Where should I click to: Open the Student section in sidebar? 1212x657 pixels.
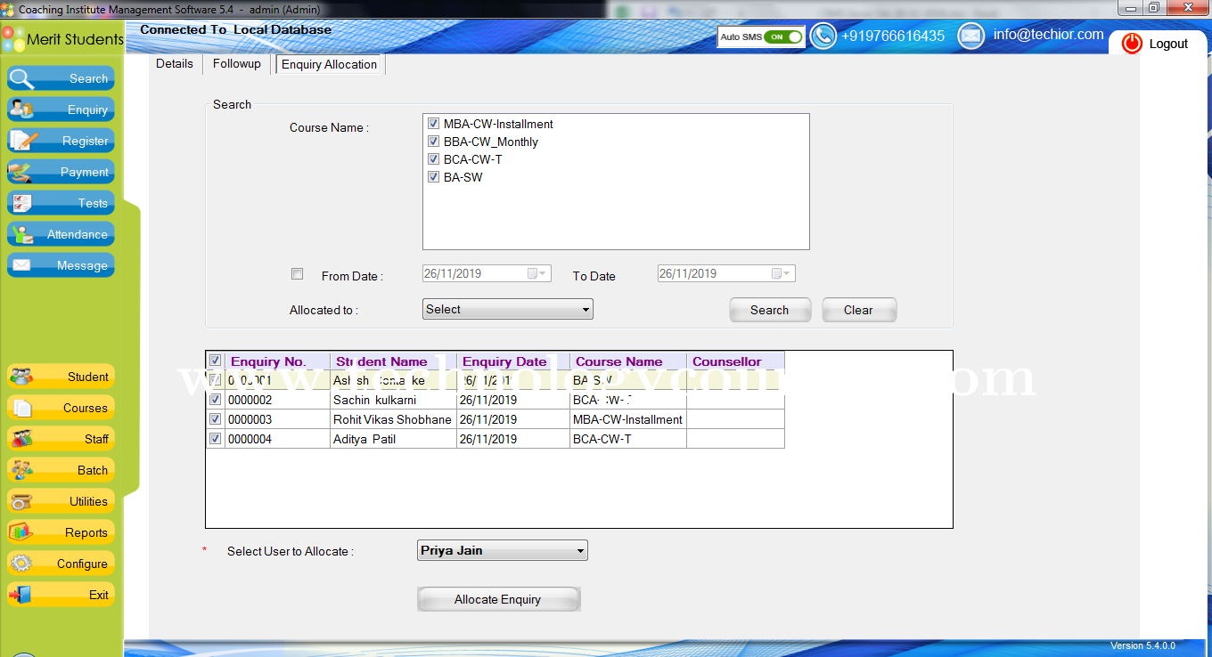[x=61, y=377]
